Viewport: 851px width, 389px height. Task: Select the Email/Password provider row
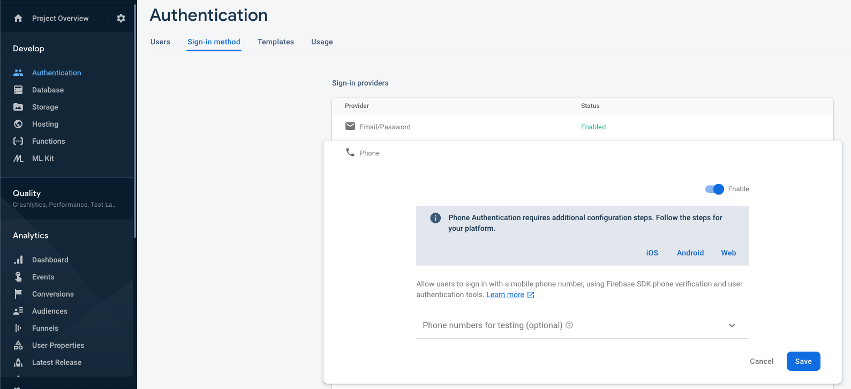click(x=582, y=127)
